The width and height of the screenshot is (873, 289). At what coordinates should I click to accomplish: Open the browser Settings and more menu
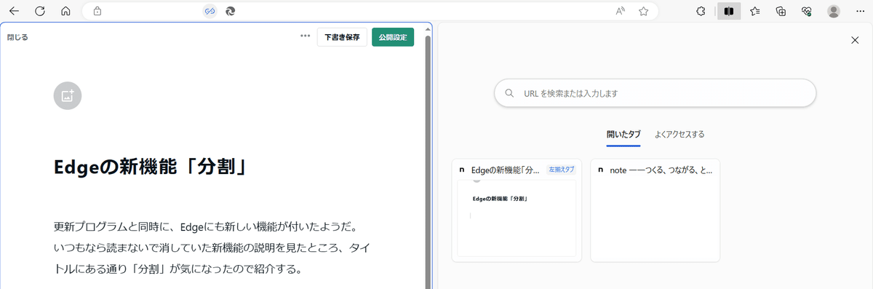(859, 11)
